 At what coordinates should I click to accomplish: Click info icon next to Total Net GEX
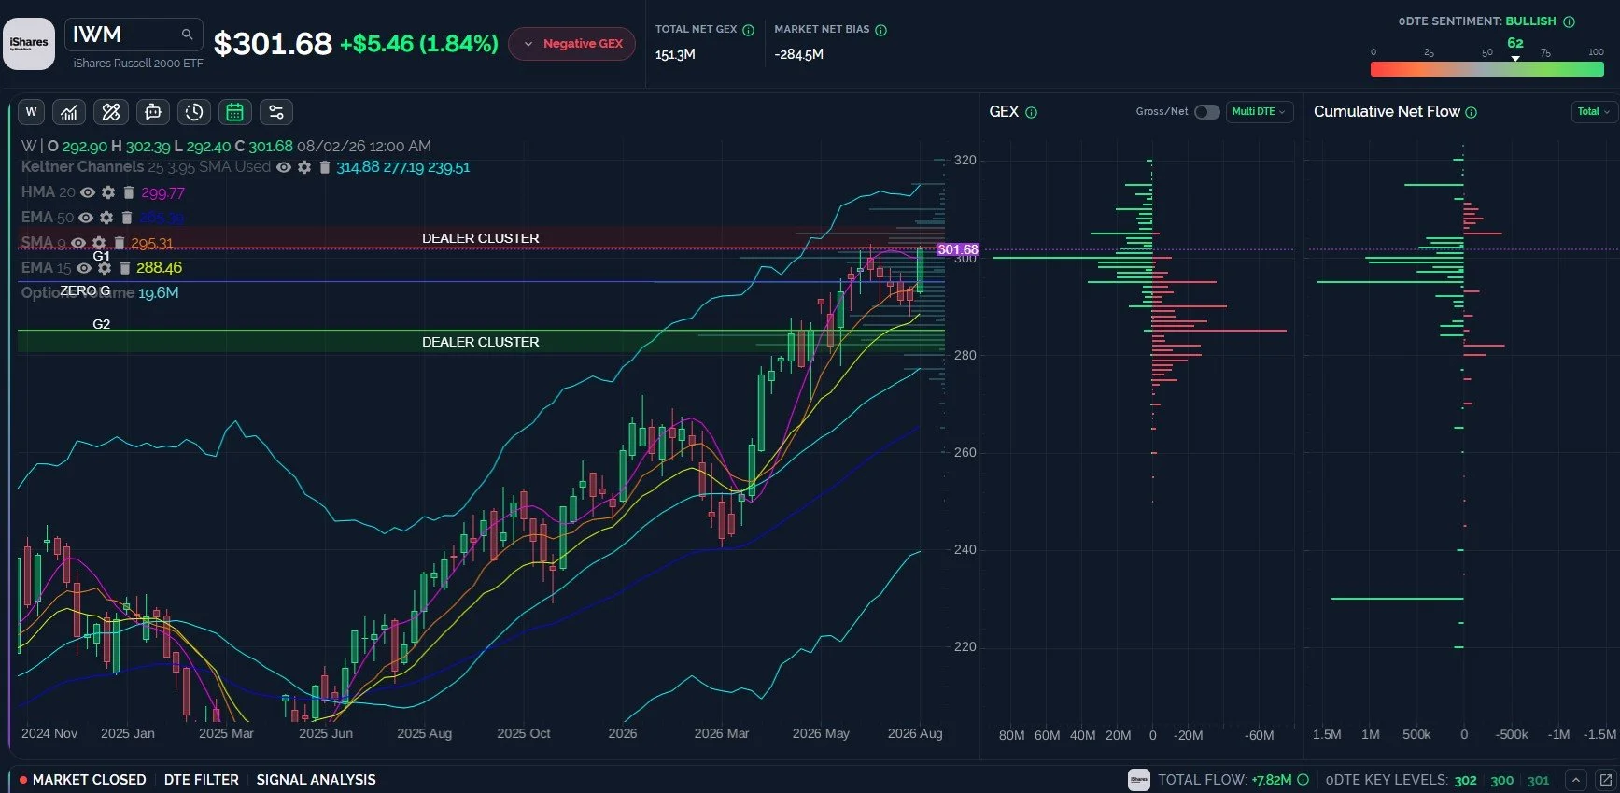748,30
